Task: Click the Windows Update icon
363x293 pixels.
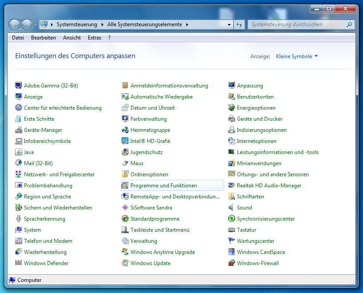Action: click(x=125, y=263)
